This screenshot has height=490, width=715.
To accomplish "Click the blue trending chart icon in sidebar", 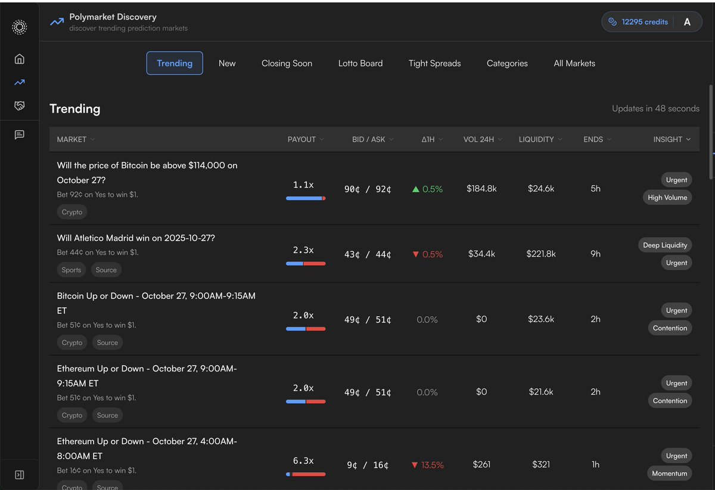I will 19,82.
